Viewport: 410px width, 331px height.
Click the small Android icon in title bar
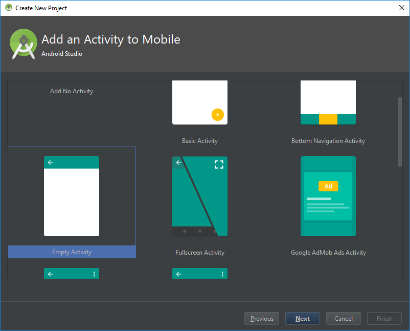pos(8,8)
